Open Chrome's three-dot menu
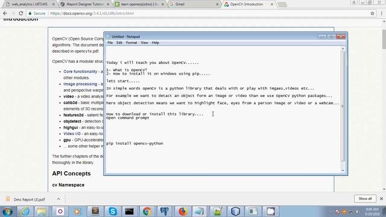The height and width of the screenshot is (217, 386). 381,13
